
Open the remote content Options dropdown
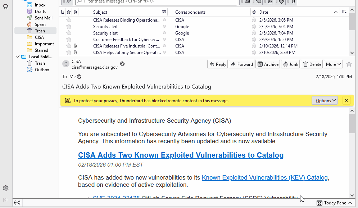325,101
